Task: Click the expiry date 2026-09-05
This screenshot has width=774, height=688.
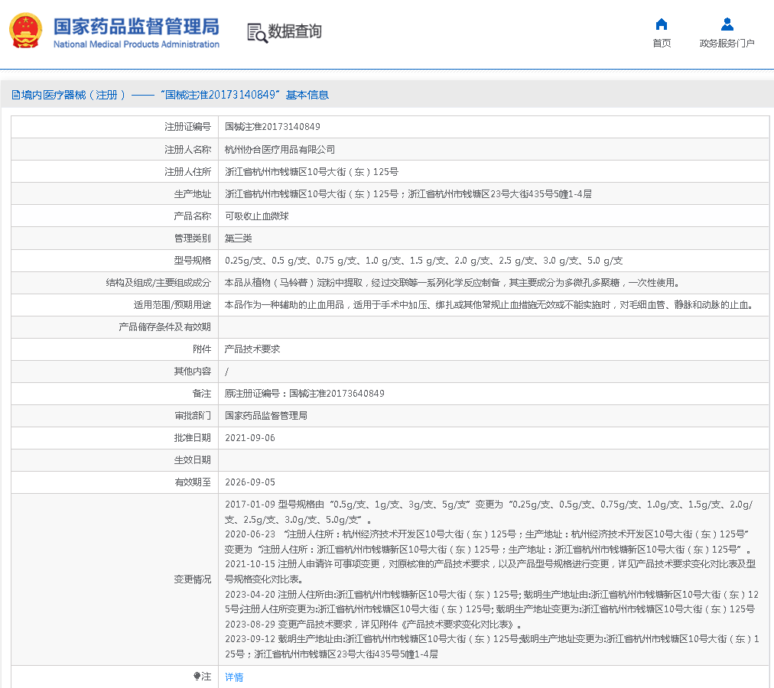Action: click(250, 482)
